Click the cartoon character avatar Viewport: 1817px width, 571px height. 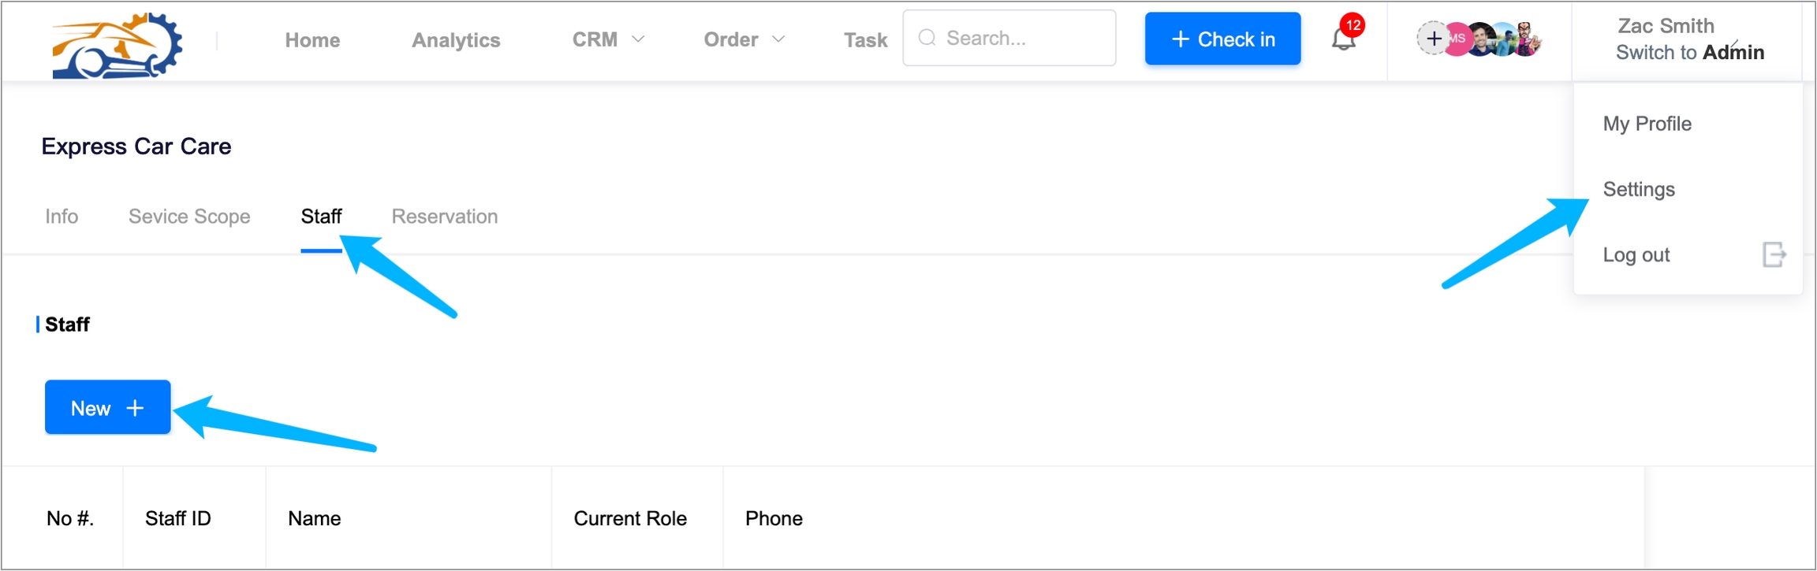pos(1528,39)
